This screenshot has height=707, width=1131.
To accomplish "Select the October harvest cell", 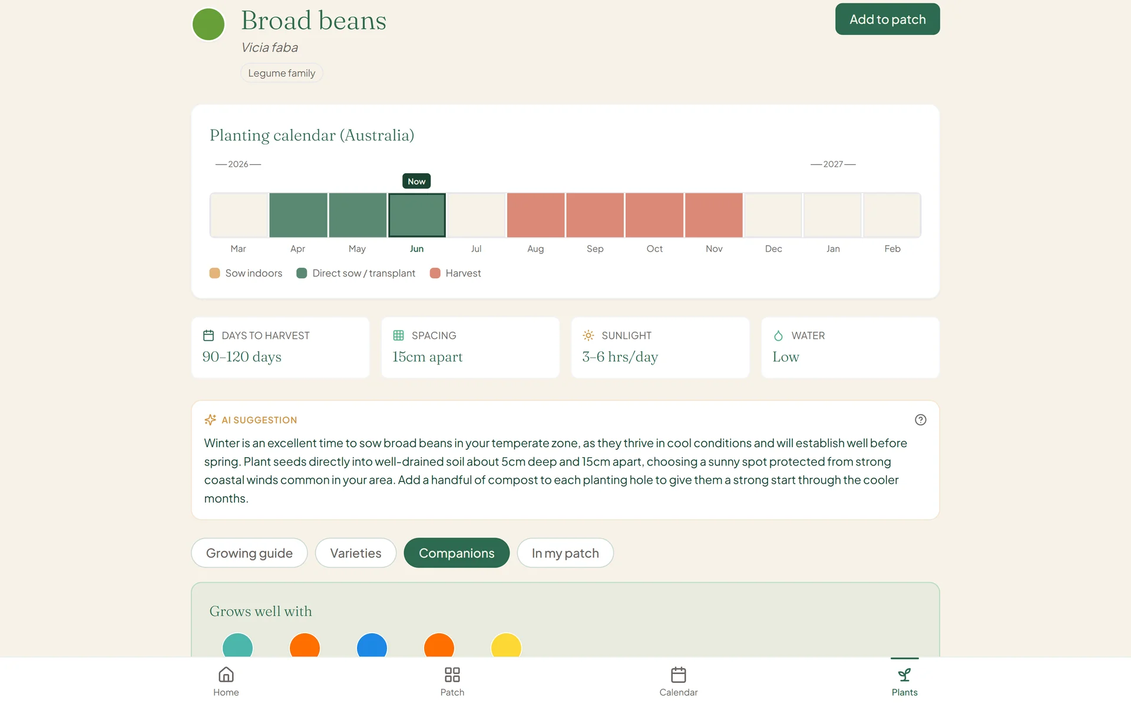I will click(654, 215).
